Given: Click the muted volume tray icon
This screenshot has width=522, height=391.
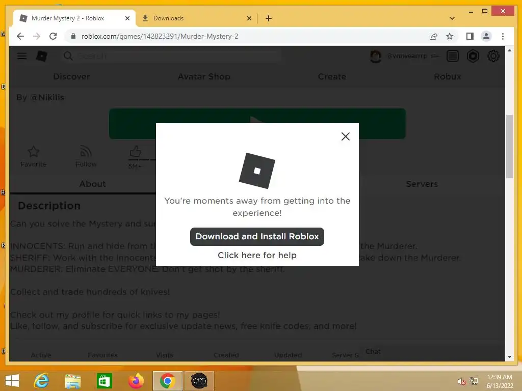Looking at the screenshot, I should pos(461,381).
